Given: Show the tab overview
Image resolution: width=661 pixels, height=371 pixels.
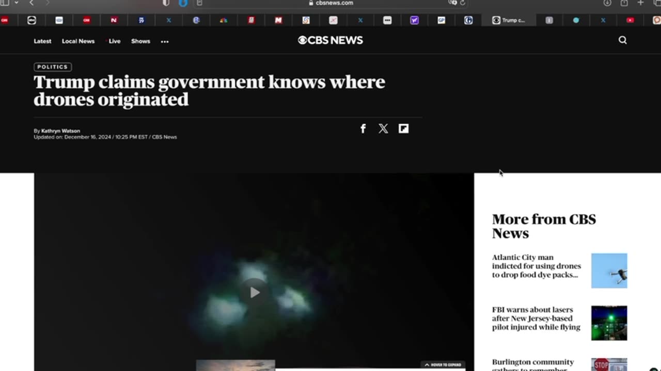Looking at the screenshot, I should 657,3.
